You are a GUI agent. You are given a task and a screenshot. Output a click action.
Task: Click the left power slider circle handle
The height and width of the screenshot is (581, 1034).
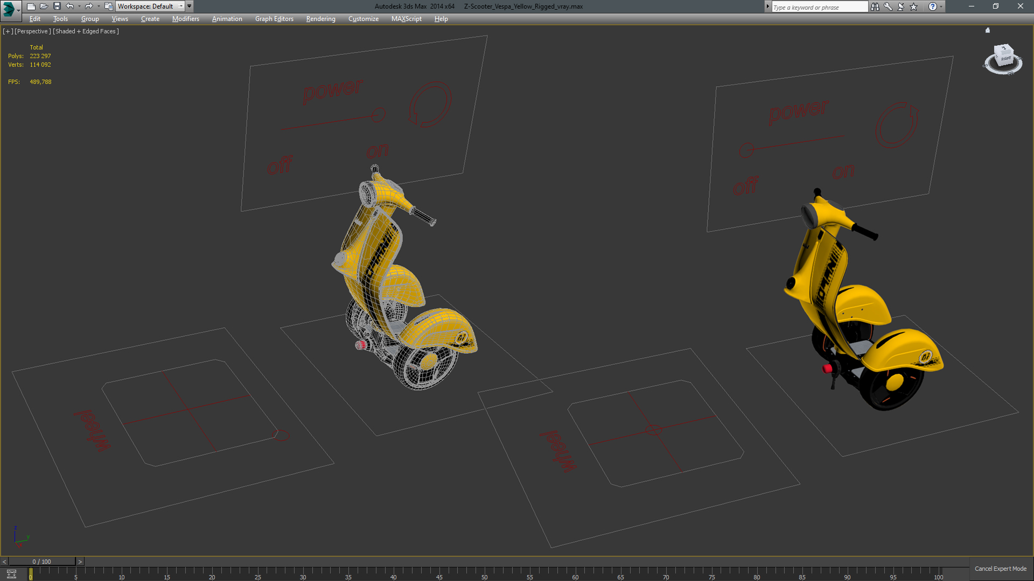(379, 115)
